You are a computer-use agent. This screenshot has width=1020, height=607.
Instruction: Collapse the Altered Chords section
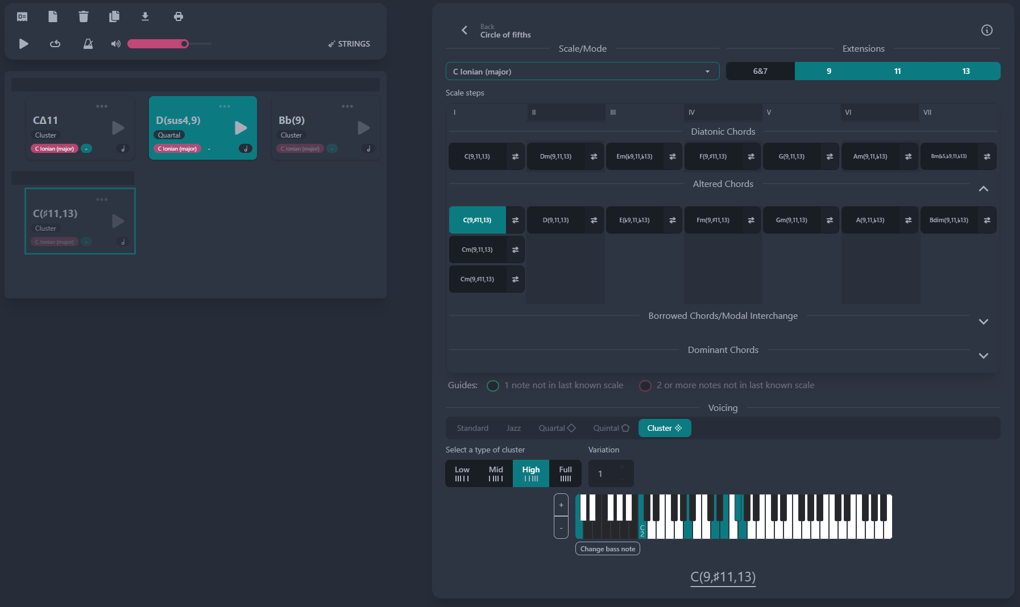[984, 189]
